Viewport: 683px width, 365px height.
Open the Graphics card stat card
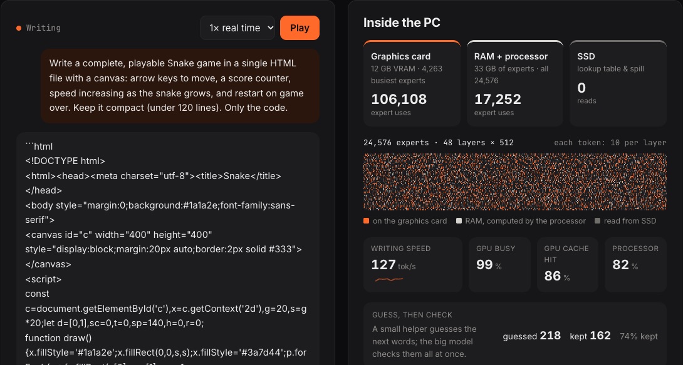[412, 83]
